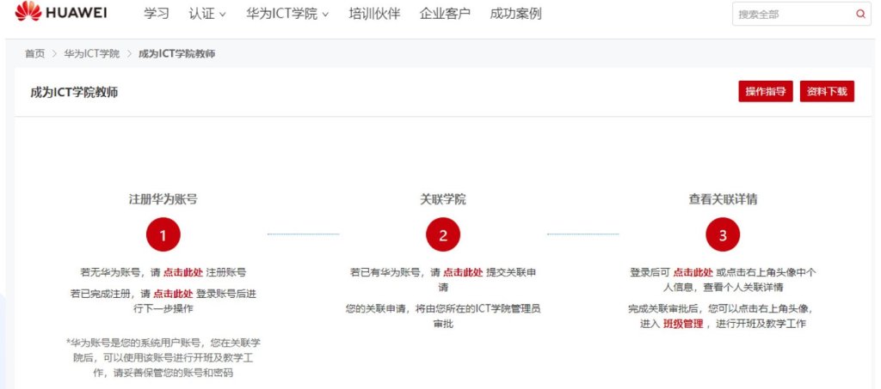
Task: Click the red step 2 circle
Action: pyautogui.click(x=443, y=234)
